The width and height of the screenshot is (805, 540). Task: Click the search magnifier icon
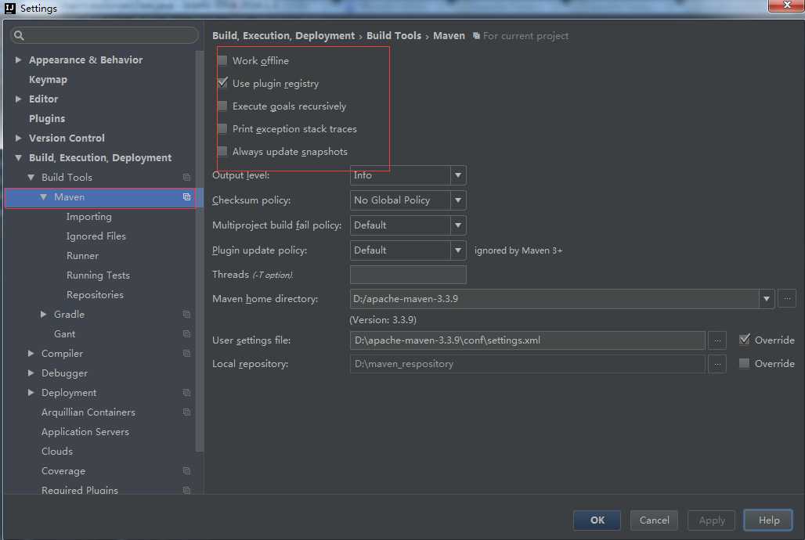point(19,35)
